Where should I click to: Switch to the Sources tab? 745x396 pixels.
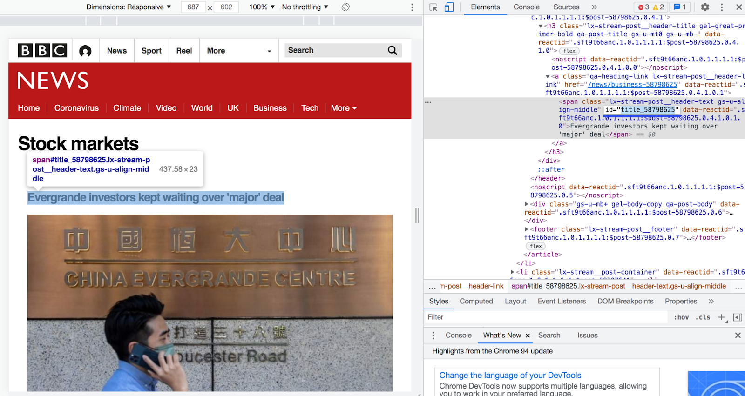coord(566,7)
